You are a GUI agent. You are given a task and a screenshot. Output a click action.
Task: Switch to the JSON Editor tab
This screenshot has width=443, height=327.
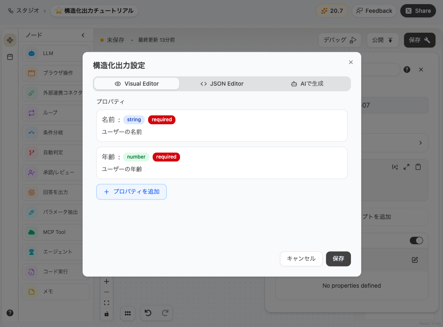222,84
